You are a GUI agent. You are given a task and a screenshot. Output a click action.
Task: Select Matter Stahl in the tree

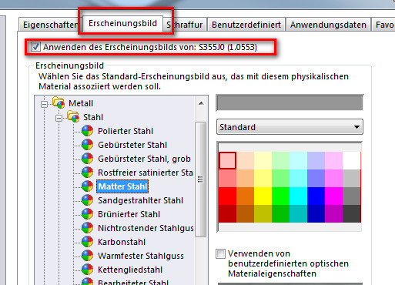(122, 186)
